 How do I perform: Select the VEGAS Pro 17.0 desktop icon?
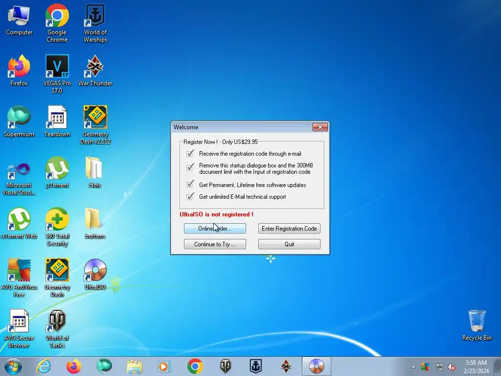point(57,74)
